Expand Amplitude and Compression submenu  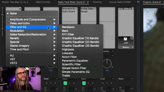32,19
